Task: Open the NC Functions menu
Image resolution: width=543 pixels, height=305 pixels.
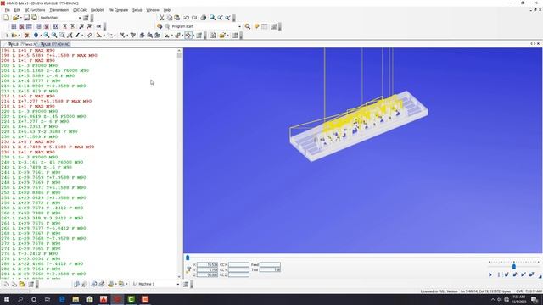Action: coord(35,10)
